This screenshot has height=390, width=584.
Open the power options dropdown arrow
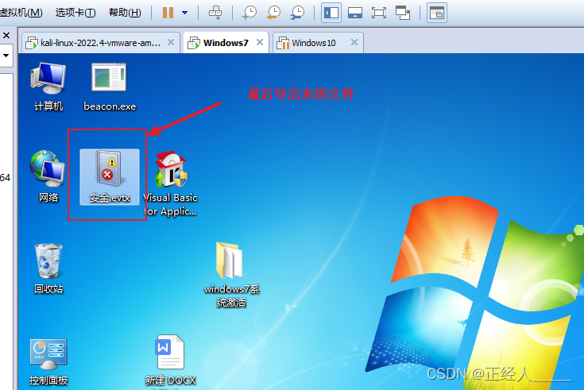tap(184, 13)
